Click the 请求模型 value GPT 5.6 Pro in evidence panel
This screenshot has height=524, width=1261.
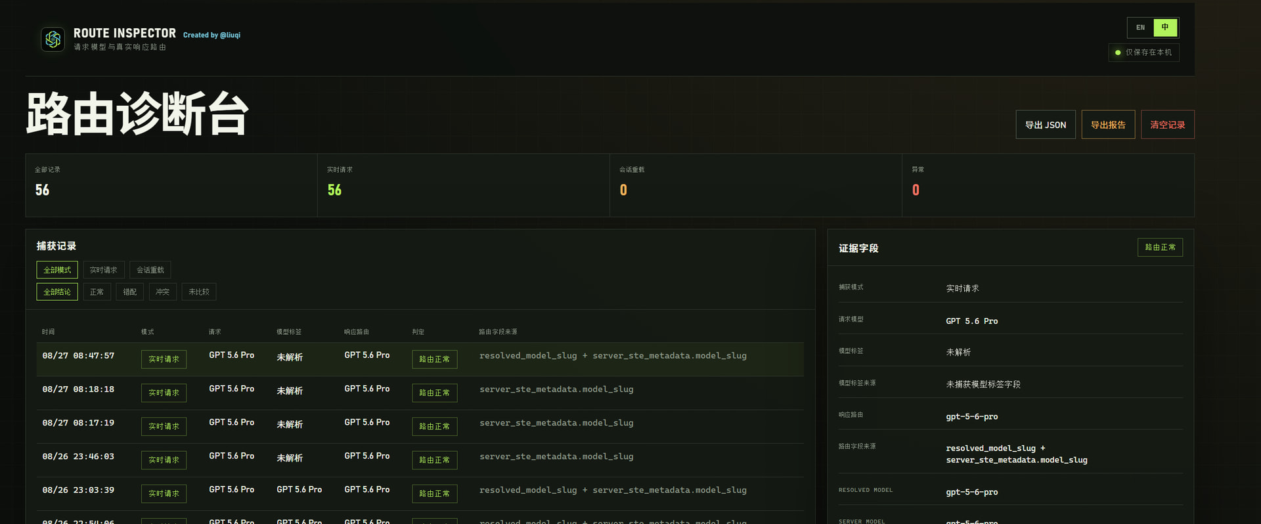pyautogui.click(x=972, y=321)
